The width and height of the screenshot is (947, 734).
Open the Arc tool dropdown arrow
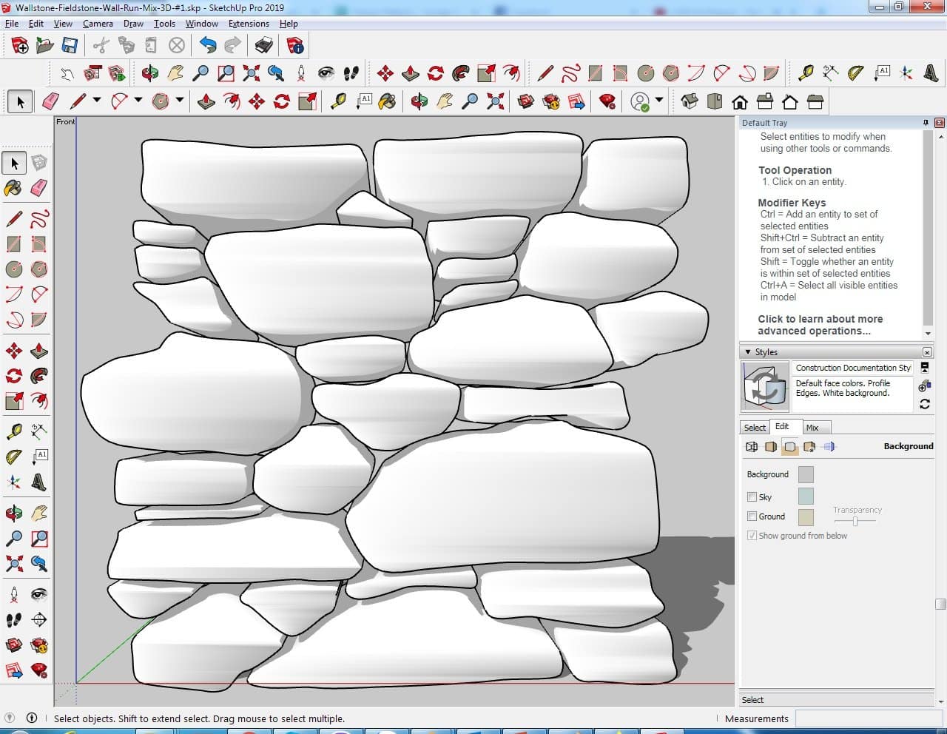[138, 101]
